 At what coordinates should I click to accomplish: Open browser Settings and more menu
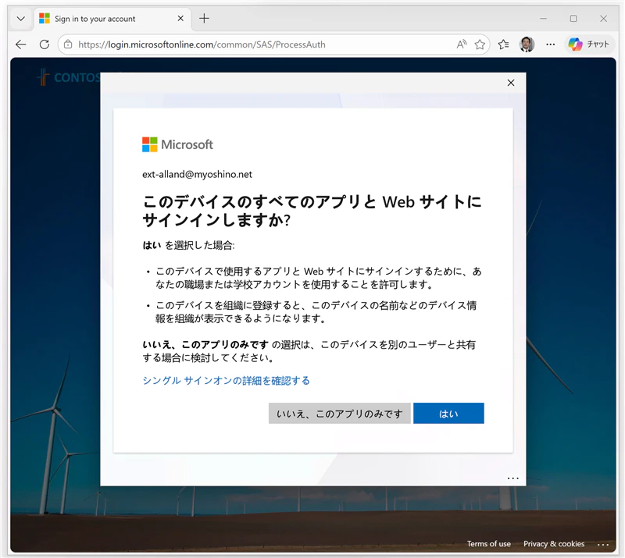[551, 44]
